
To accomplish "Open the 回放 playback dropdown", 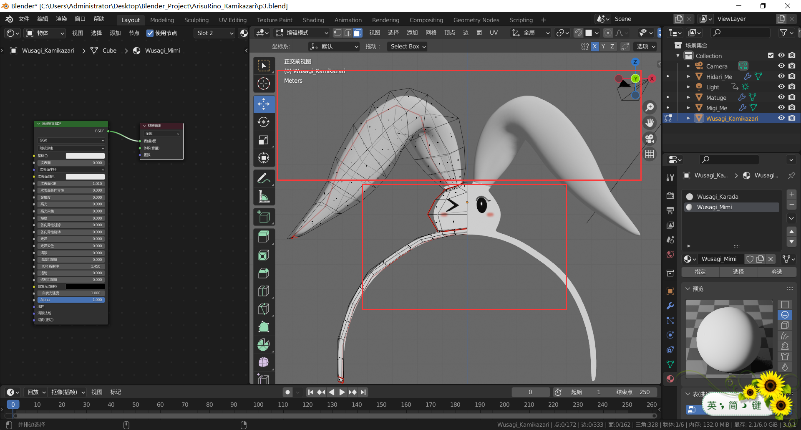I will point(36,392).
